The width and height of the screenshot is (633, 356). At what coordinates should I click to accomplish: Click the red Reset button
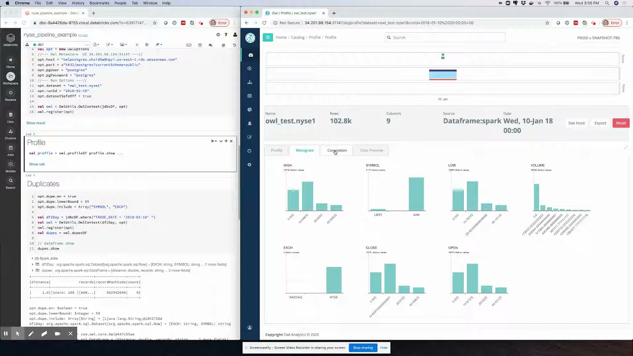[621, 123]
